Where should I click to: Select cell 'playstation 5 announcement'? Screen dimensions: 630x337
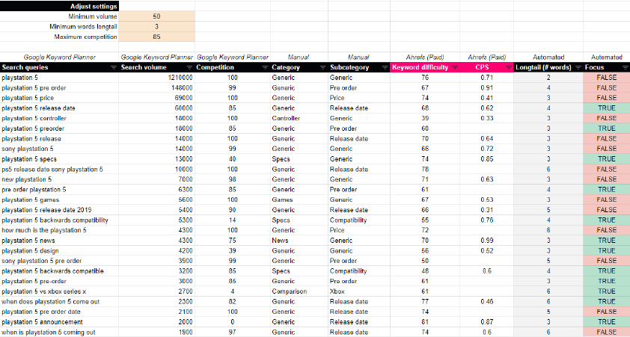pos(59,322)
